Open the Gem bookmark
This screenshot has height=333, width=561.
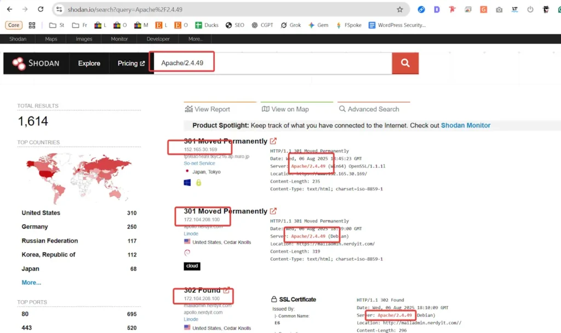(x=318, y=25)
